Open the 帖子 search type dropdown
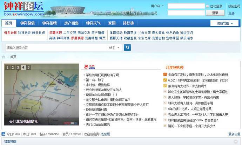Image resolution: width=242 pixels, height=145 pixels. (x=114, y=48)
